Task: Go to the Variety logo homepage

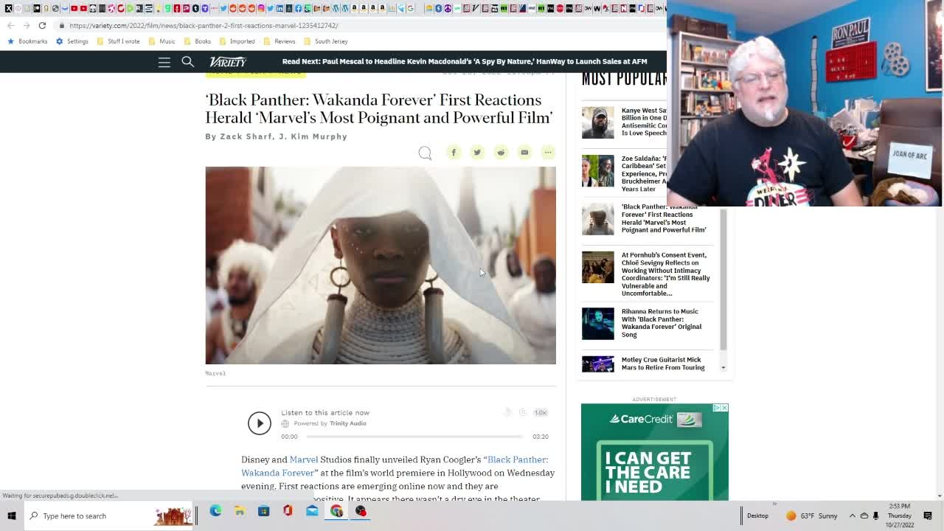Action: point(228,62)
